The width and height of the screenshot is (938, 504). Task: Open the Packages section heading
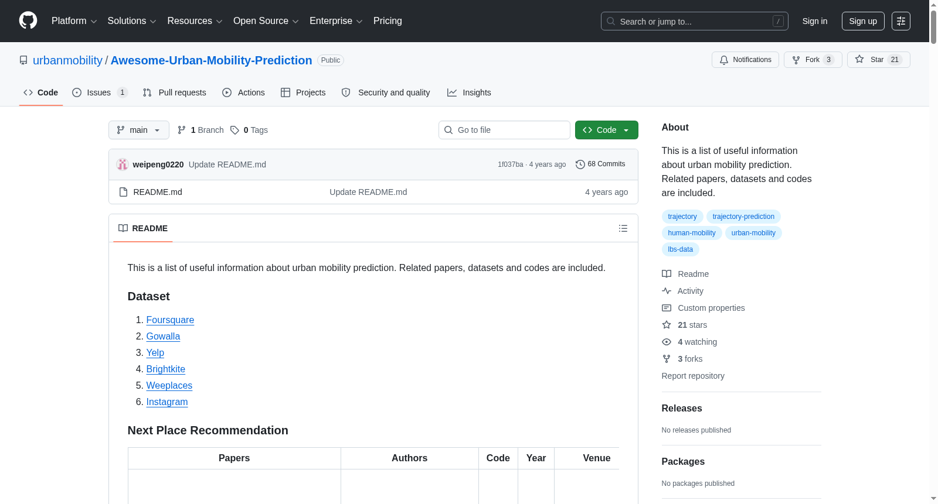683,462
